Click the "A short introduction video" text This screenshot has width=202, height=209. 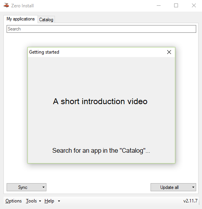100,101
